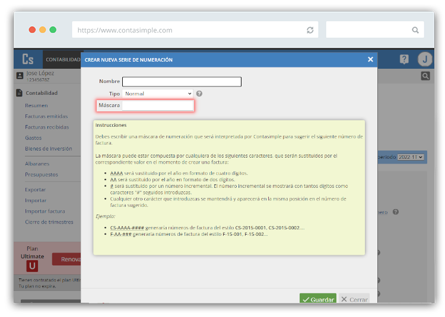Close the dialog with the X icon
445x317 pixels.
(370, 59)
